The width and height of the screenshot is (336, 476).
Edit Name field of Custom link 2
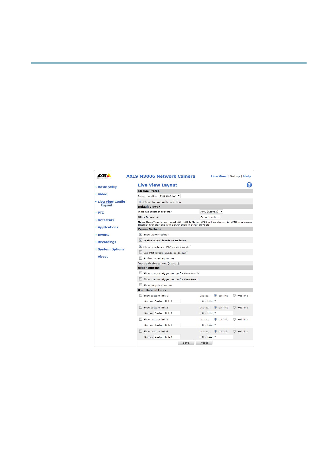(167, 313)
